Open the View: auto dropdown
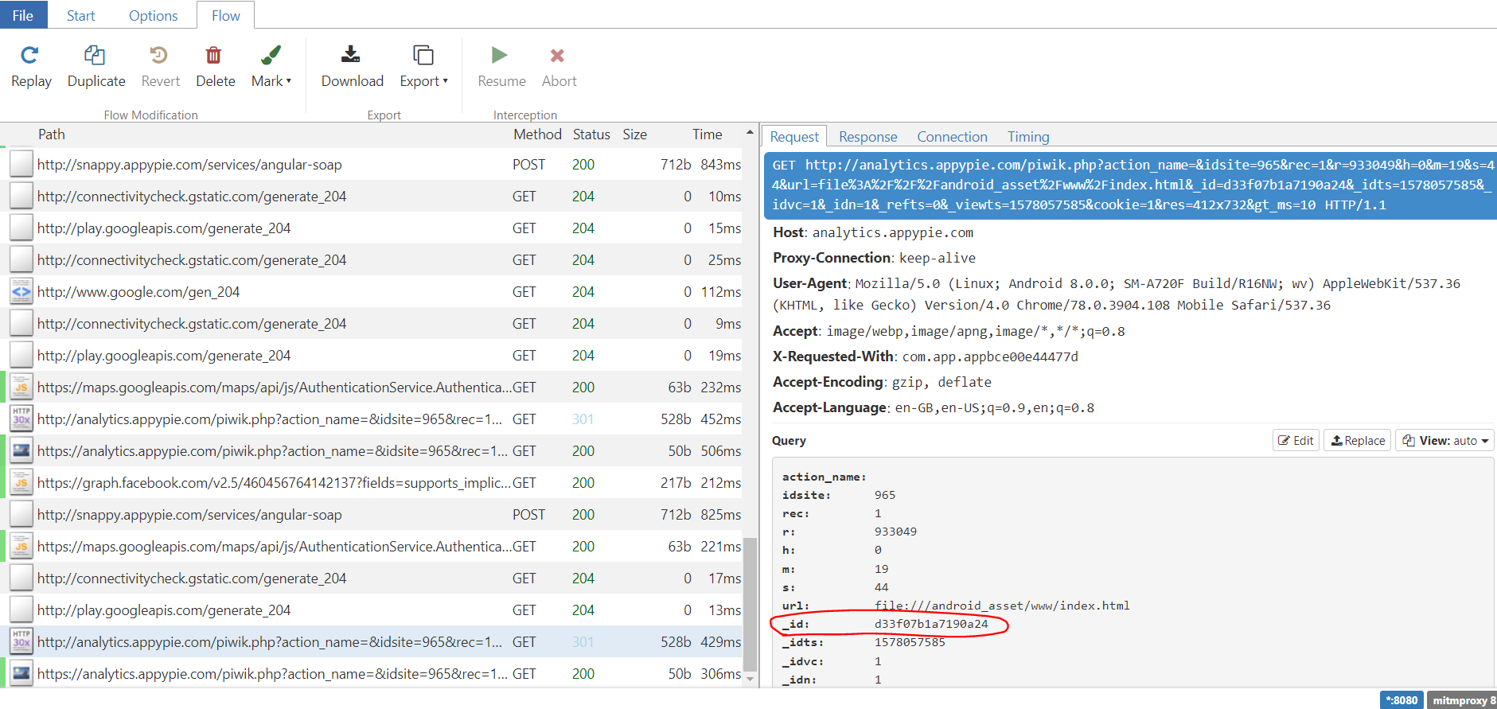 coord(1444,440)
